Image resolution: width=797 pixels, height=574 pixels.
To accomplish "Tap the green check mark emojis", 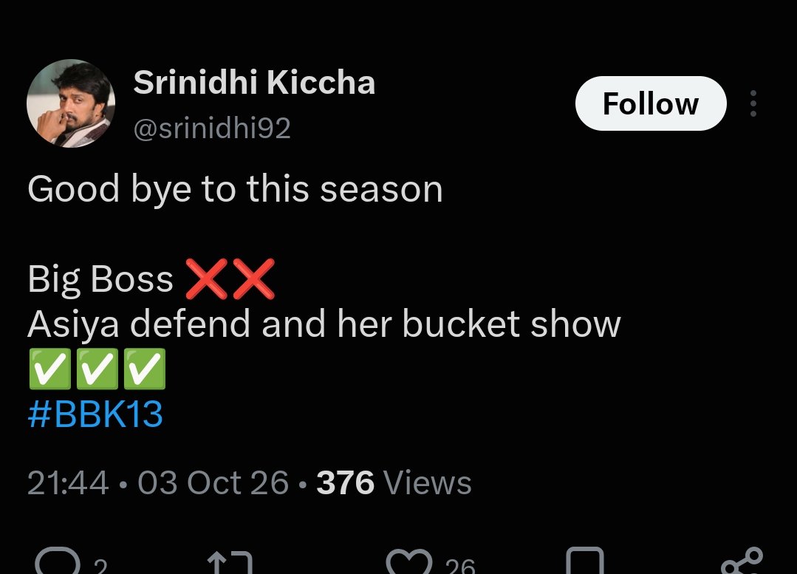I will click(x=97, y=369).
